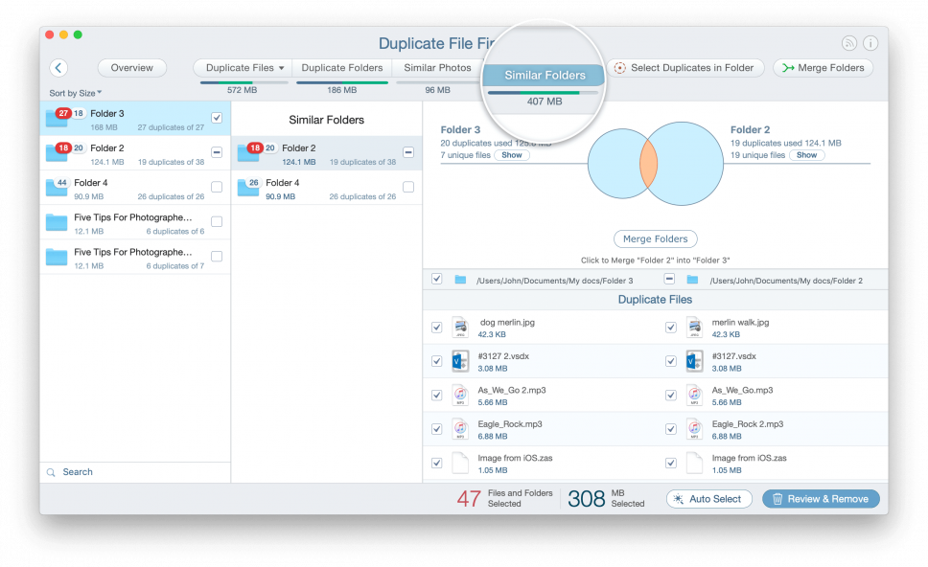The image size is (928, 567).
Task: Click merlin walk.jpg file icon
Action: pos(694,327)
